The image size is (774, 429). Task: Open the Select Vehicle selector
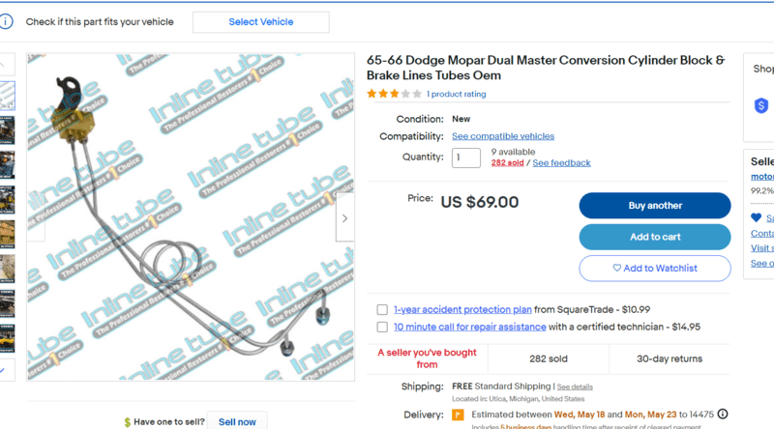coord(260,21)
